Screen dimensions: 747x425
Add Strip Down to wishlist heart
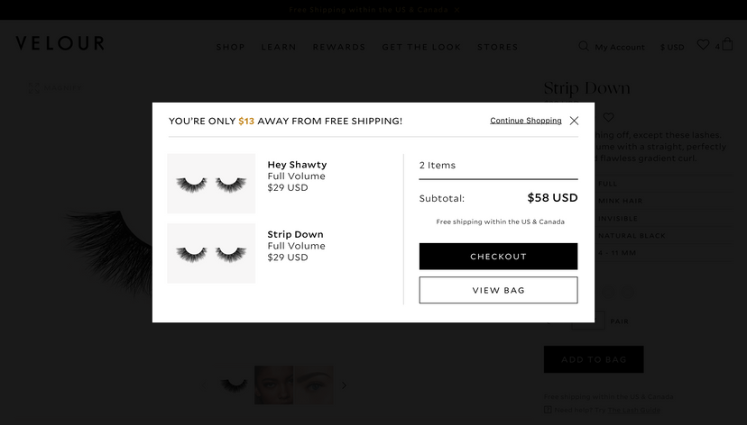pos(608,117)
